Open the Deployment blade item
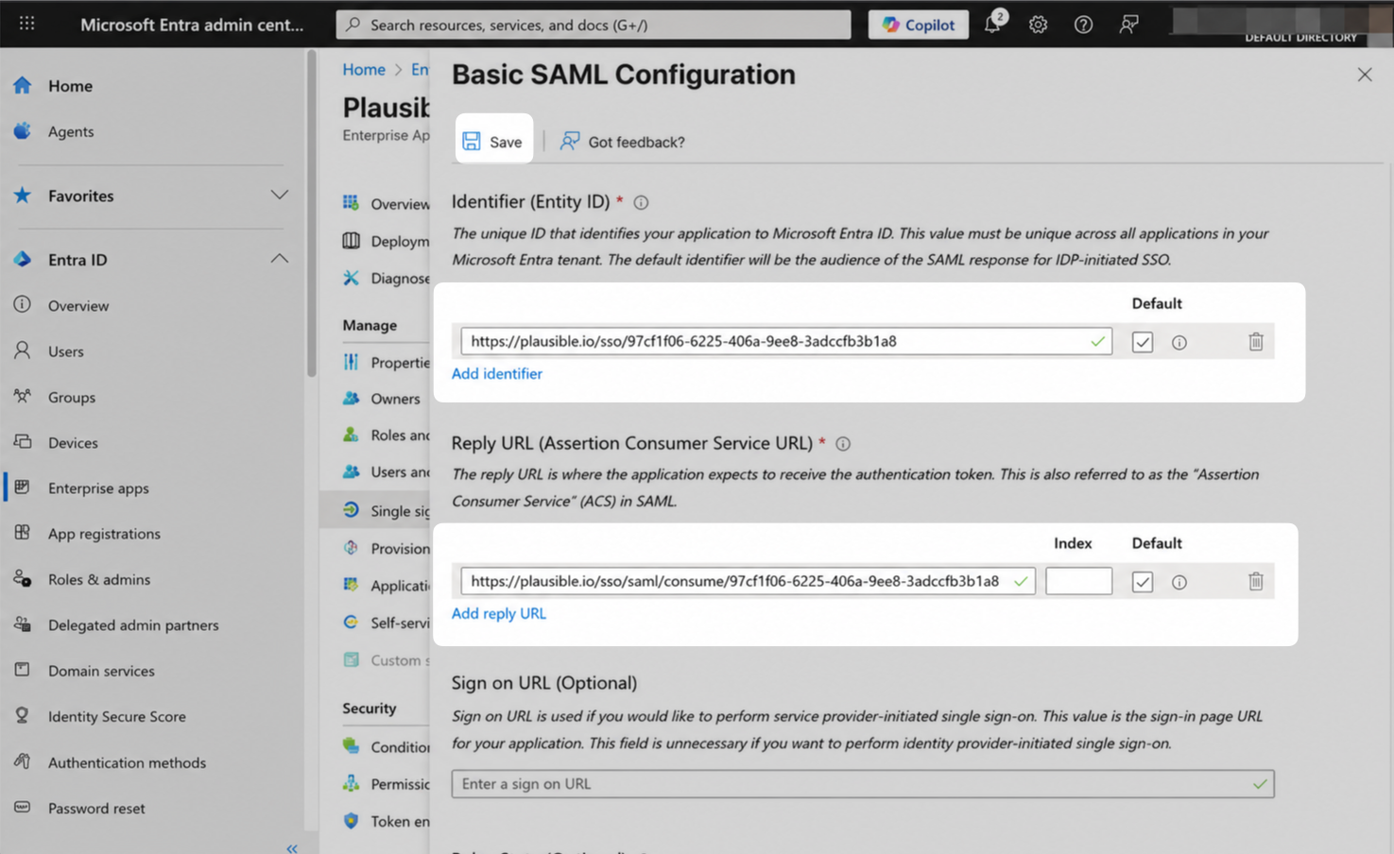Image resolution: width=1394 pixels, height=854 pixels. click(386, 241)
